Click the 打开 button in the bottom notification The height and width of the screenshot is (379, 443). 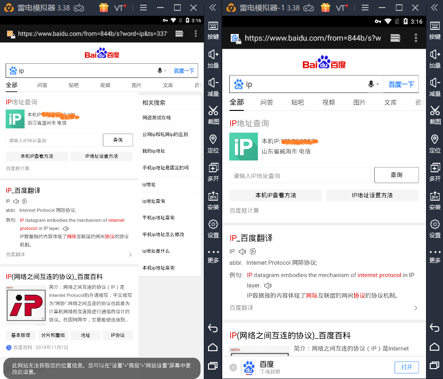coord(406,367)
